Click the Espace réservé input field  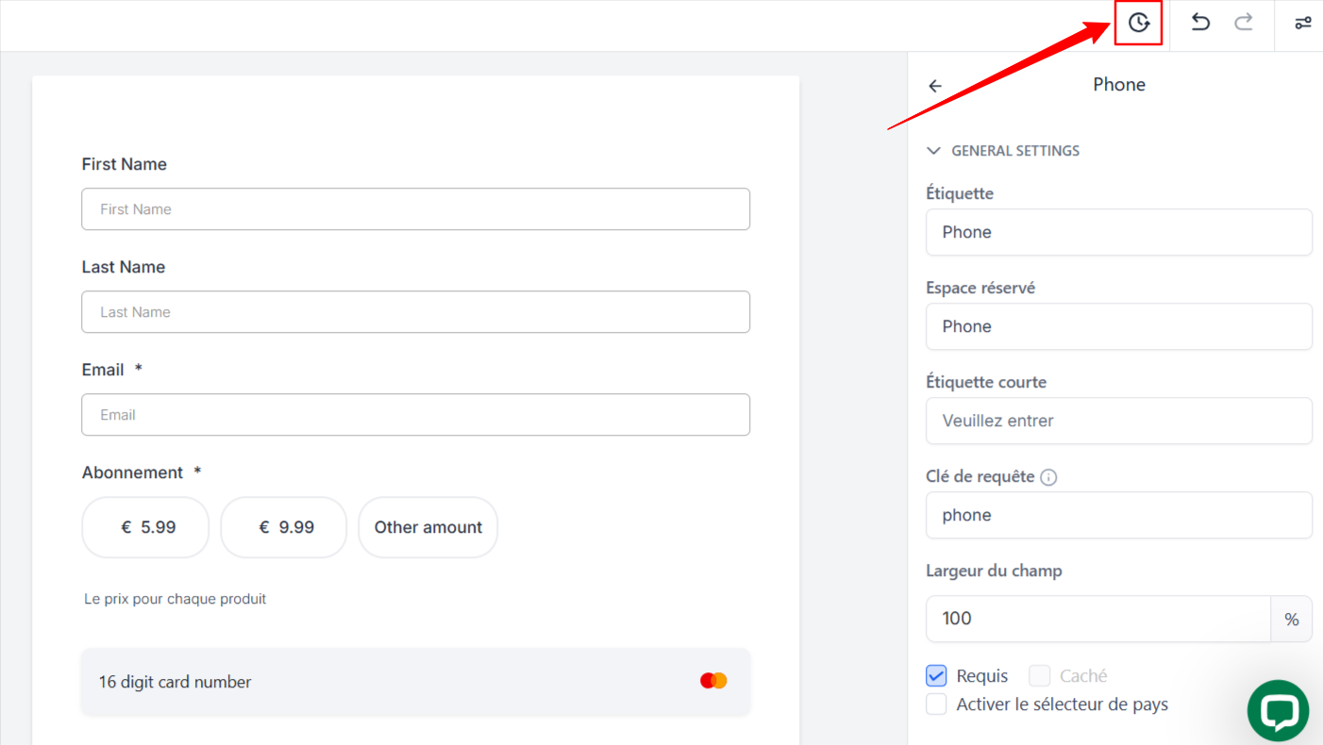point(1118,326)
